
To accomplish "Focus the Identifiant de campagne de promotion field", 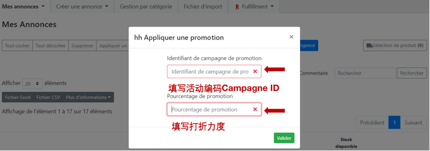I will [214, 72].
